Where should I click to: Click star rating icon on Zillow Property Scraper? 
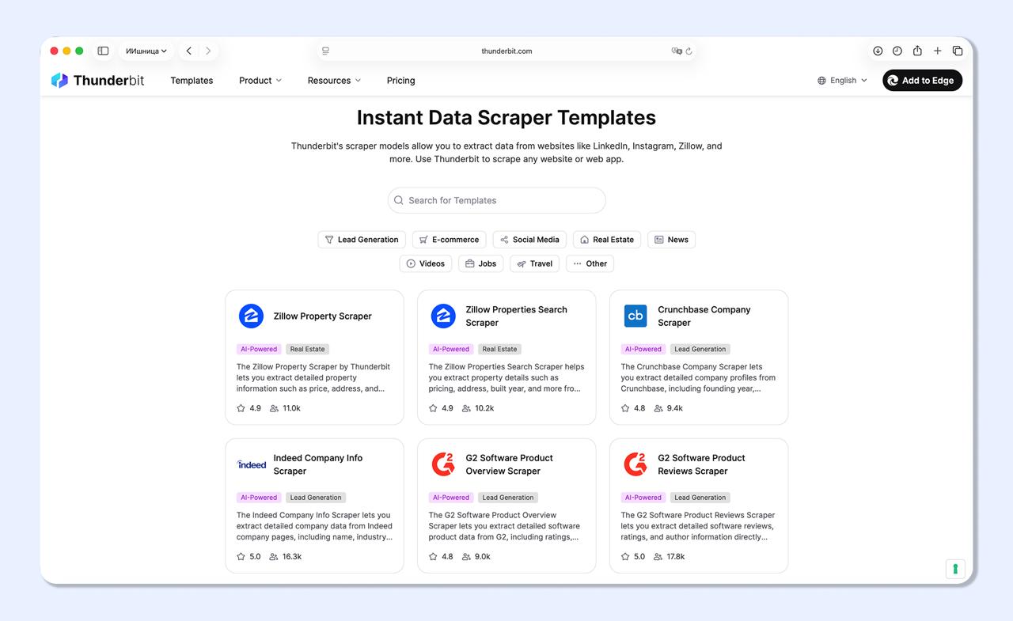click(241, 408)
